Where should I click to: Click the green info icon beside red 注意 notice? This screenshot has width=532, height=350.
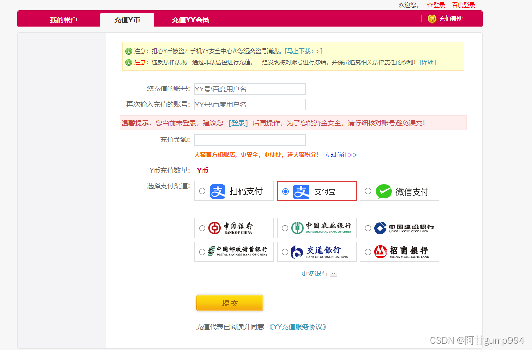(128, 62)
